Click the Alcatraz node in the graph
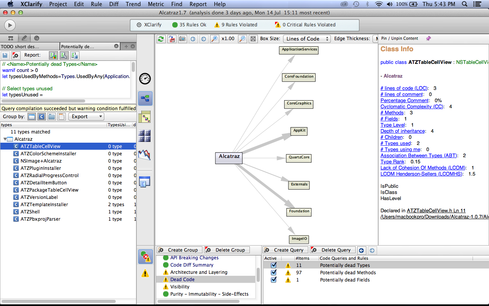 point(229,158)
